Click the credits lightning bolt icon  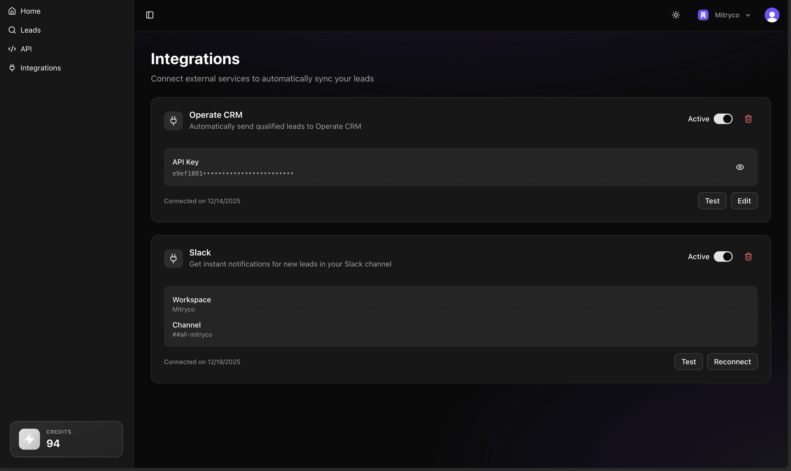[29, 439]
